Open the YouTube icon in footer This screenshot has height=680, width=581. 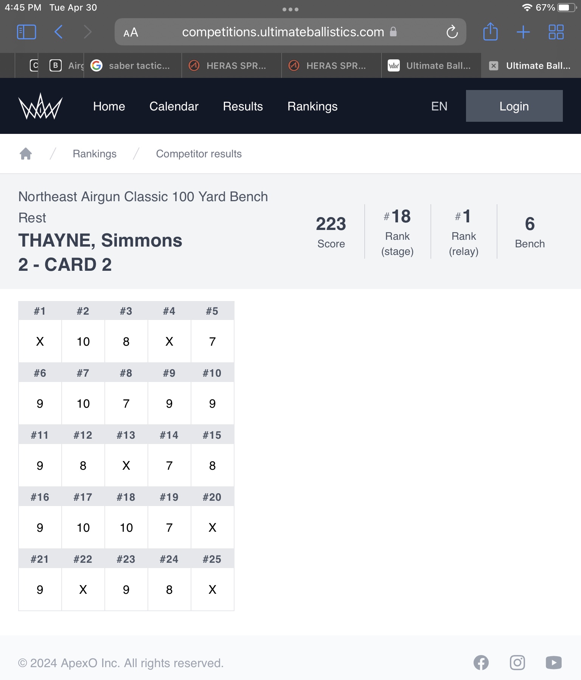point(554,663)
